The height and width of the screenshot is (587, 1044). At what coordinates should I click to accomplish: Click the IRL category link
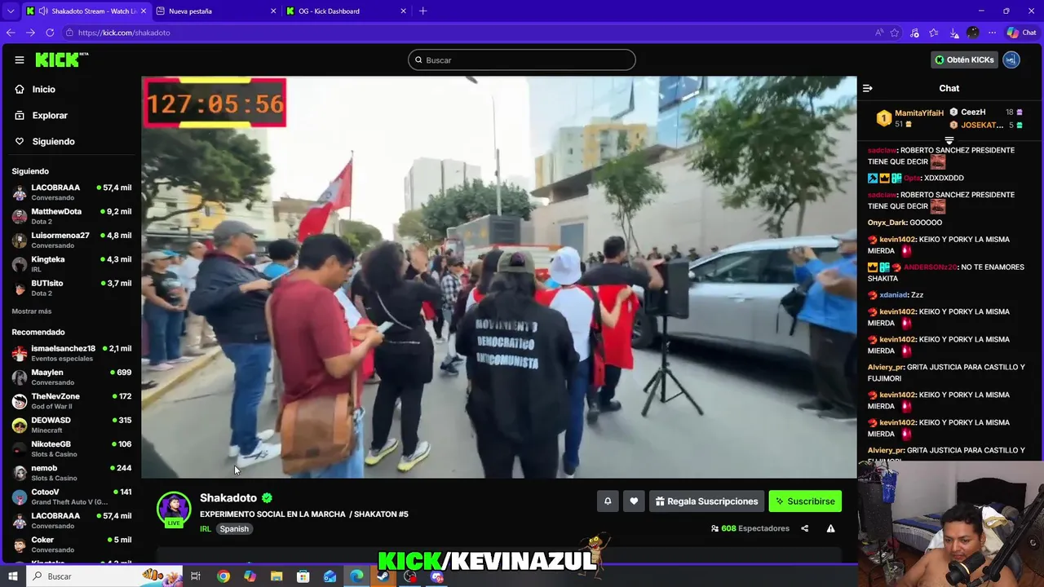pos(206,529)
